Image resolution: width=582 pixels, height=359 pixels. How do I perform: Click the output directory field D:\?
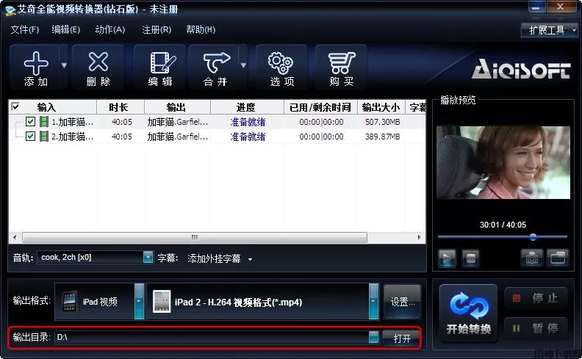[212, 337]
